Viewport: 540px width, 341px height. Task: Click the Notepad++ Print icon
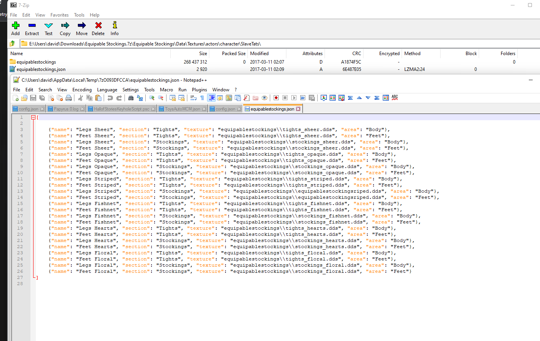click(x=69, y=98)
